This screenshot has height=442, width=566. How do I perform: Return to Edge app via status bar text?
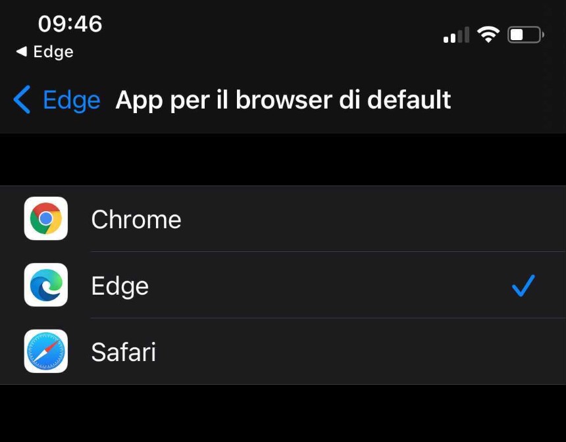tap(53, 51)
